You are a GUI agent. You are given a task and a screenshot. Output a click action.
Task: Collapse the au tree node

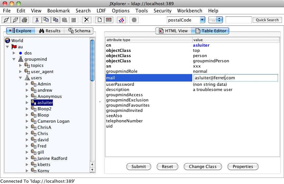tap(8, 47)
